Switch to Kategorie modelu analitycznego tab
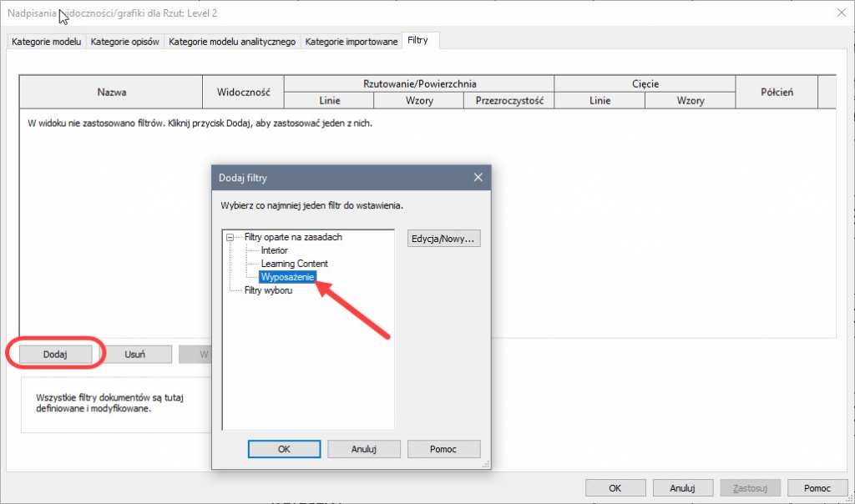855x504 pixels. click(232, 42)
